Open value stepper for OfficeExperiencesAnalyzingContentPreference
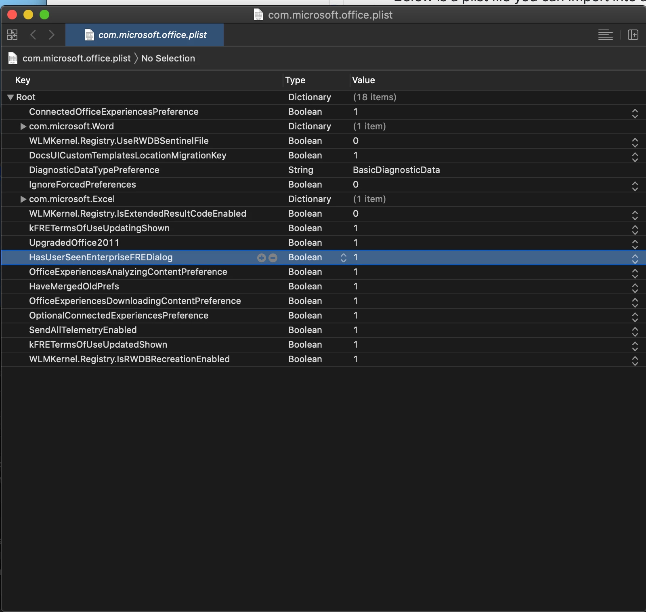646x612 pixels. (635, 273)
